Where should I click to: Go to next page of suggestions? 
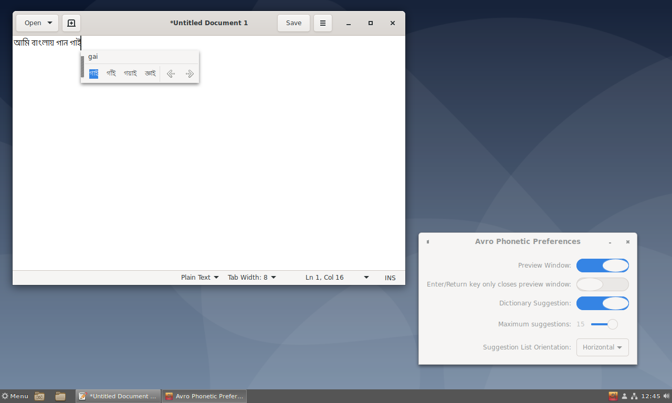tap(190, 74)
